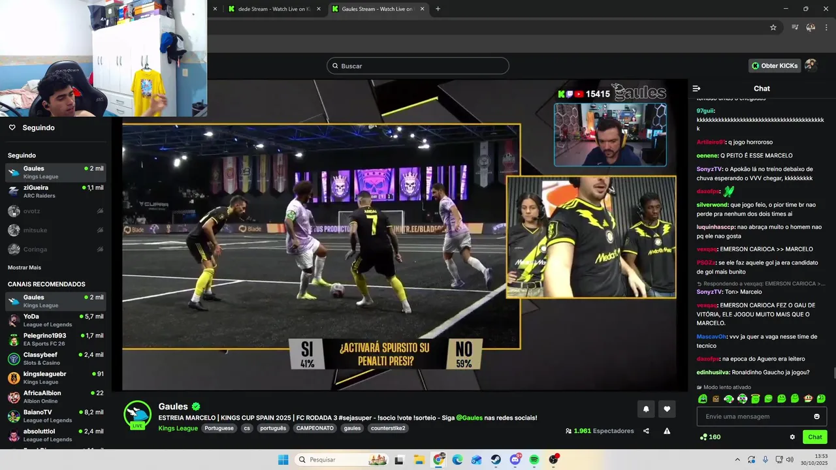836x470 pixels.
Task: Open Steam from the taskbar
Action: point(496,460)
